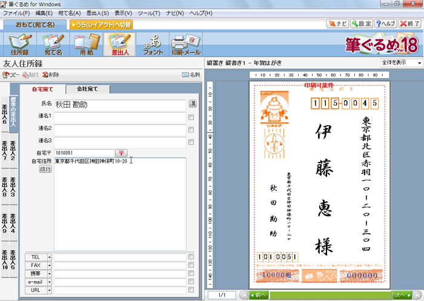The width and height of the screenshot is (424, 301).
Task: Open the 住所録 address book tool
Action: [x=20, y=43]
